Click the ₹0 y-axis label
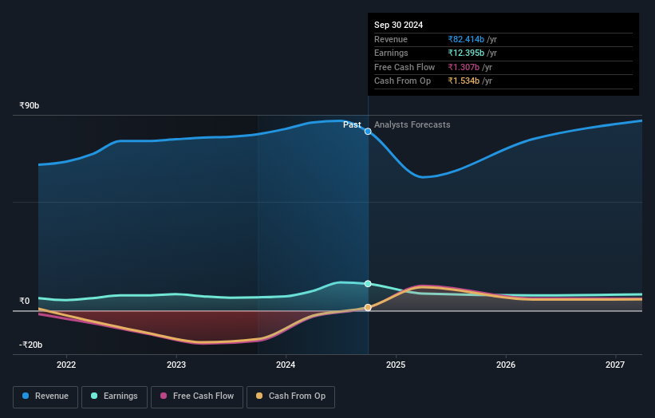Viewport: 655px width, 418px height. (x=25, y=301)
